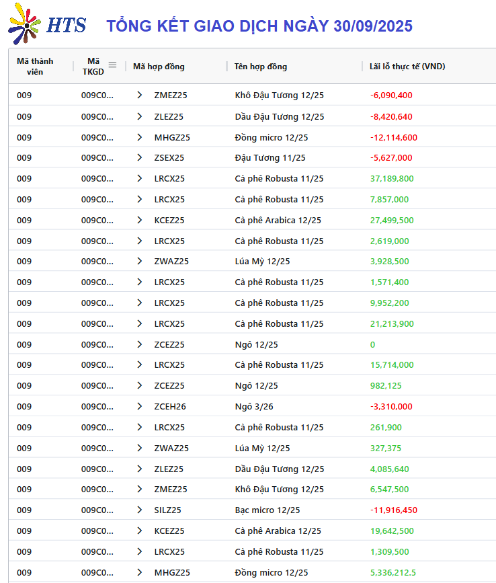
Task: Click the 5,336,212.5 profit value
Action: (x=393, y=573)
